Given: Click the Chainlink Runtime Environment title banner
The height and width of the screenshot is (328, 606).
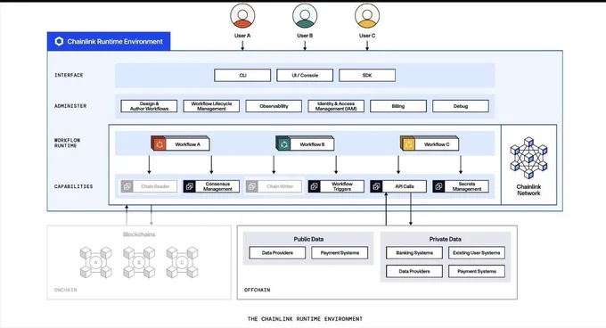Looking at the screenshot, I should click(109, 41).
